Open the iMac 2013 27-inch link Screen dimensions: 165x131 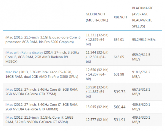click(x=9, y=90)
